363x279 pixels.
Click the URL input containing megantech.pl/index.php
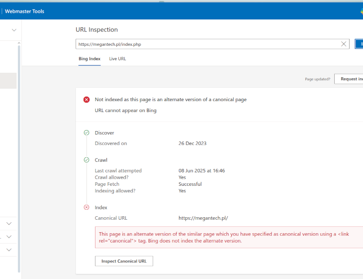pyautogui.click(x=212, y=44)
